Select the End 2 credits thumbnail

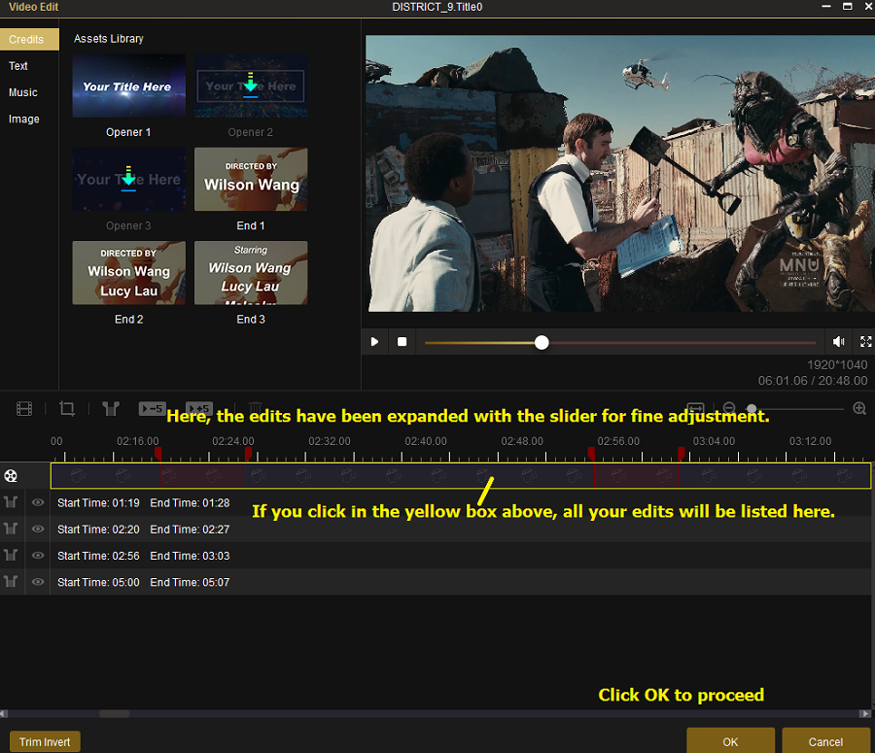point(129,273)
